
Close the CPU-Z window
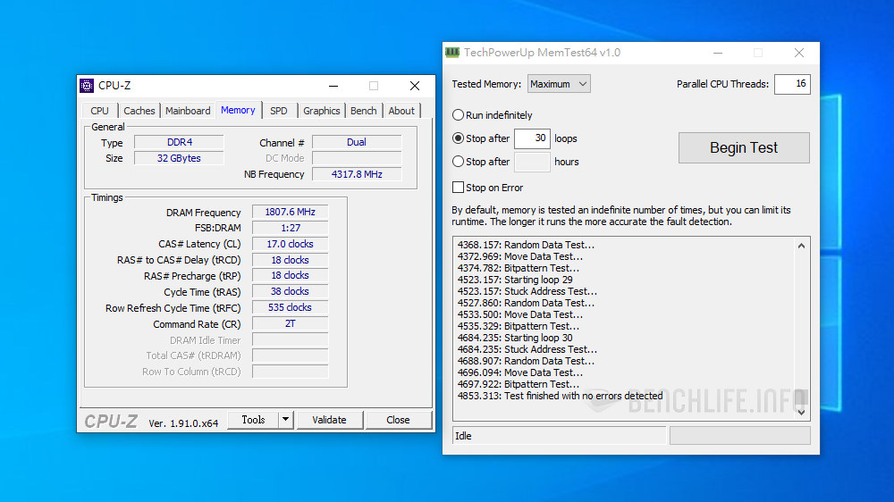415,86
